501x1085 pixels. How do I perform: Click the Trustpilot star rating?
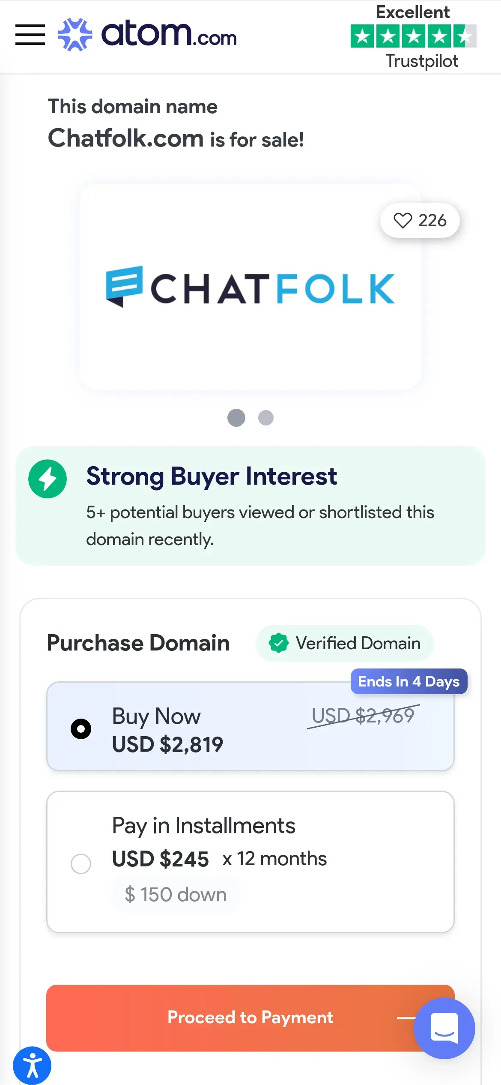pyautogui.click(x=413, y=36)
